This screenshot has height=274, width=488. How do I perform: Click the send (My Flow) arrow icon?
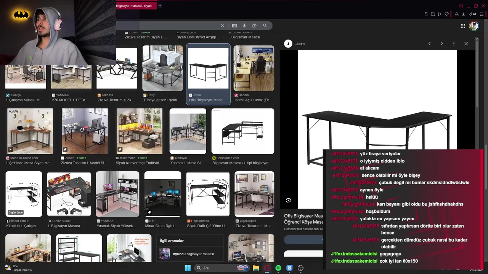click(440, 14)
